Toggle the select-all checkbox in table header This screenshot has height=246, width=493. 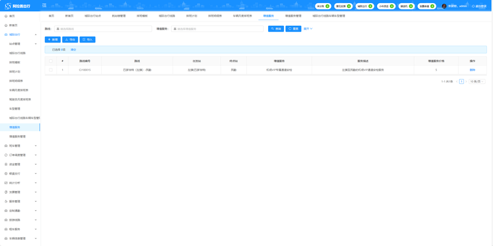[x=51, y=61]
